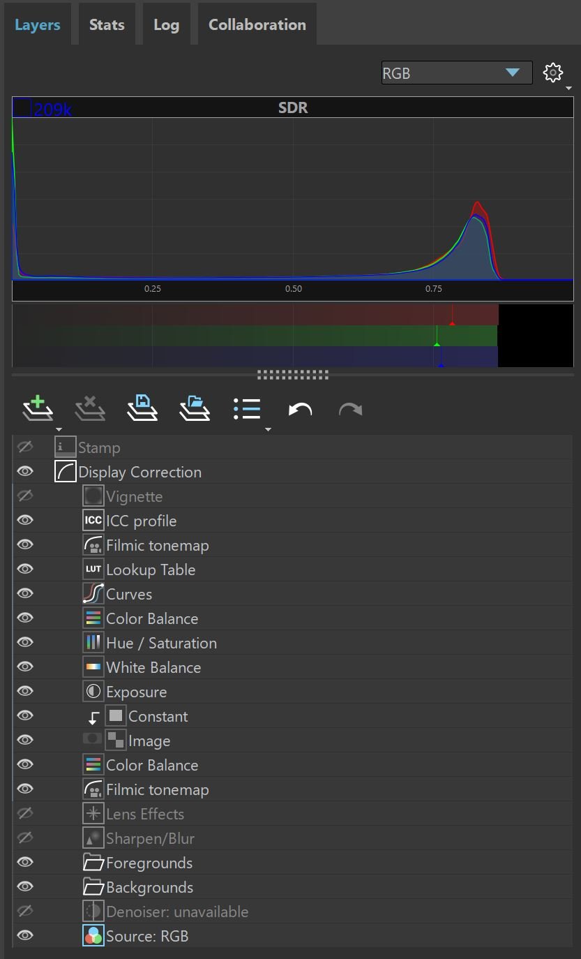Image resolution: width=581 pixels, height=959 pixels.
Task: Click the Lookup Table LUT icon
Action: 93,570
